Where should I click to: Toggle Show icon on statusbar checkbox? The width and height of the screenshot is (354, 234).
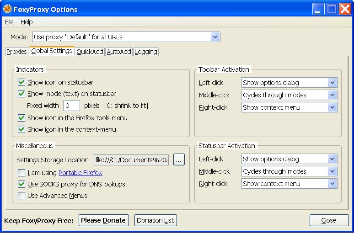coord(21,82)
